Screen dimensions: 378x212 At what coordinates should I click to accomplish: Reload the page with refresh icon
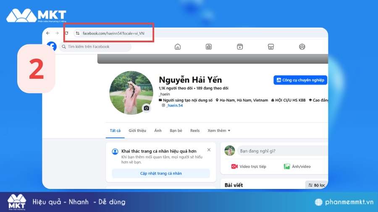coord(66,33)
